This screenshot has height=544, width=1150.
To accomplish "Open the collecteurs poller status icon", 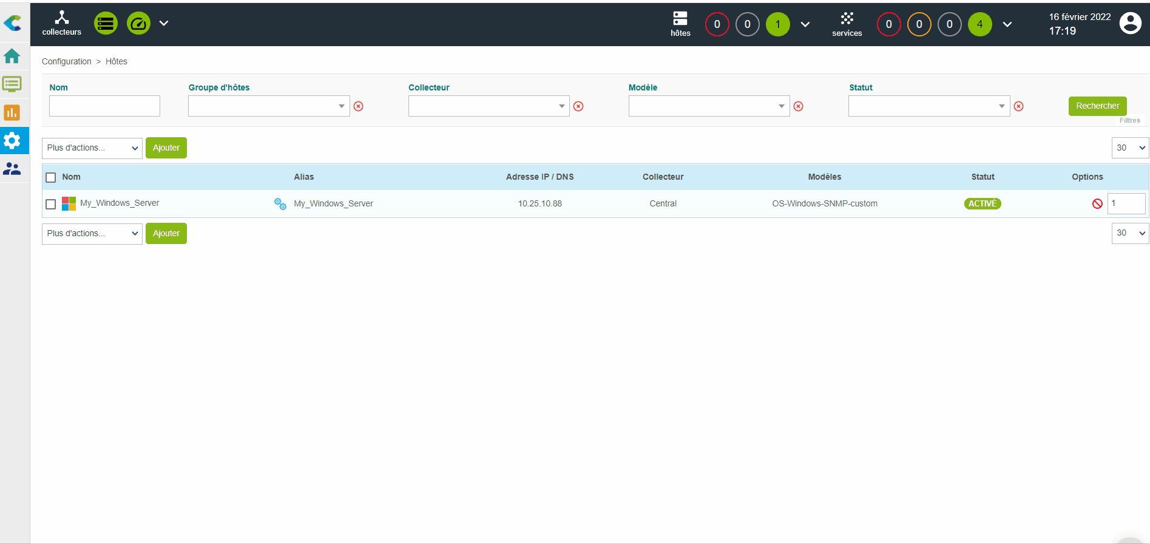I will click(61, 23).
